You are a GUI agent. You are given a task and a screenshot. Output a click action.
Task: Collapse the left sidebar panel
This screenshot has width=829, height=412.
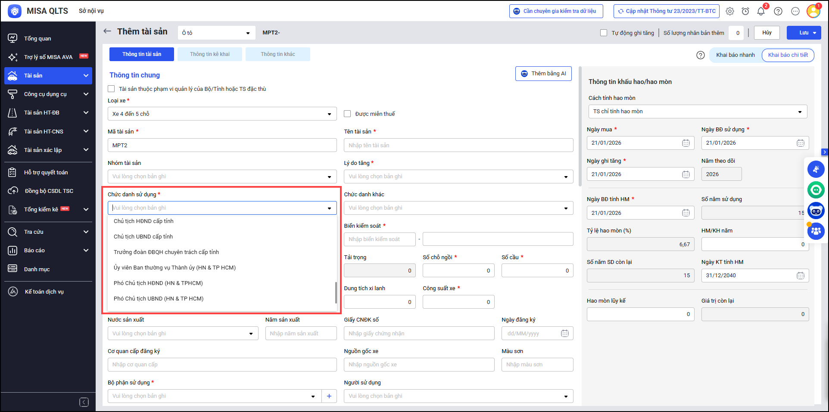pos(84,402)
